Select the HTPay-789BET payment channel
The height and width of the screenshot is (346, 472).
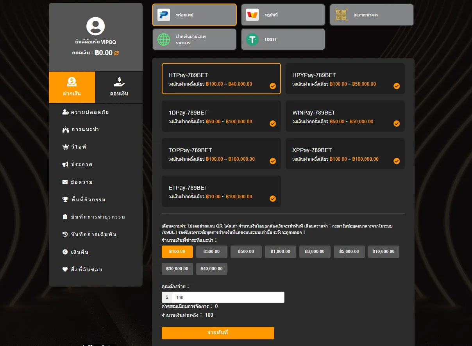221,79
